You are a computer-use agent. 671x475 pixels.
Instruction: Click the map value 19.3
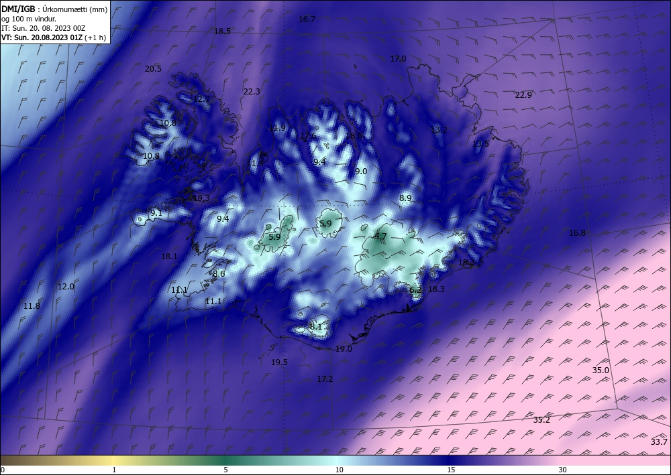pos(201,198)
